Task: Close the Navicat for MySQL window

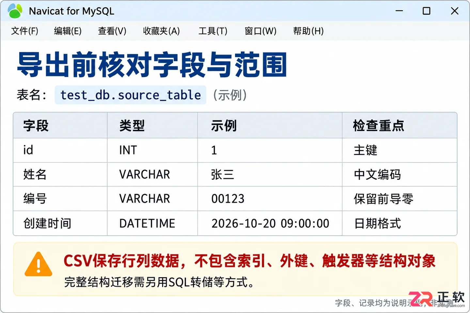Action: (x=454, y=11)
